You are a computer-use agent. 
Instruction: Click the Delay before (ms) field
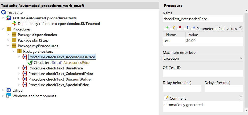click(182, 88)
